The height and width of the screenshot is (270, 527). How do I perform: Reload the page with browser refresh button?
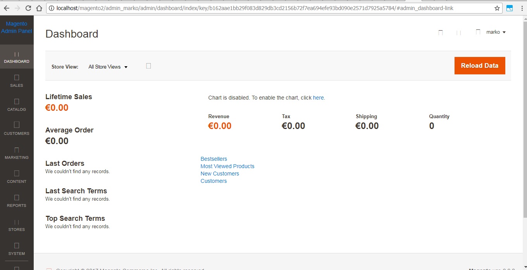[28, 8]
